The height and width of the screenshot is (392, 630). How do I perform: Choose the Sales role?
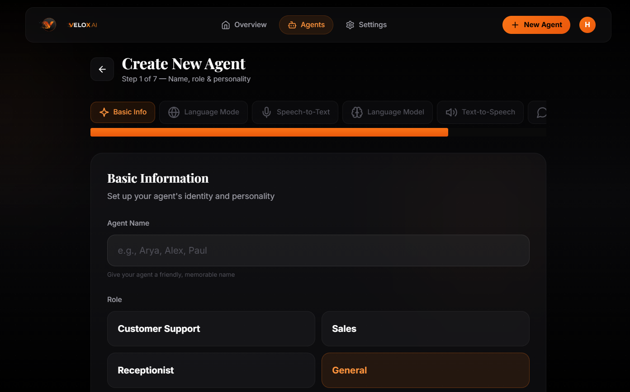(x=426, y=329)
